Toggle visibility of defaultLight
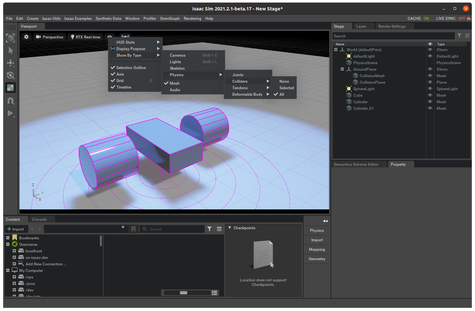 430,56
